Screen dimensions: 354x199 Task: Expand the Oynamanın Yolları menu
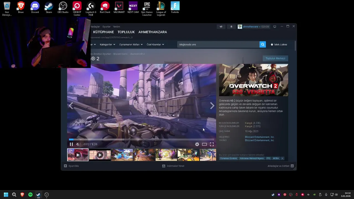click(131, 44)
